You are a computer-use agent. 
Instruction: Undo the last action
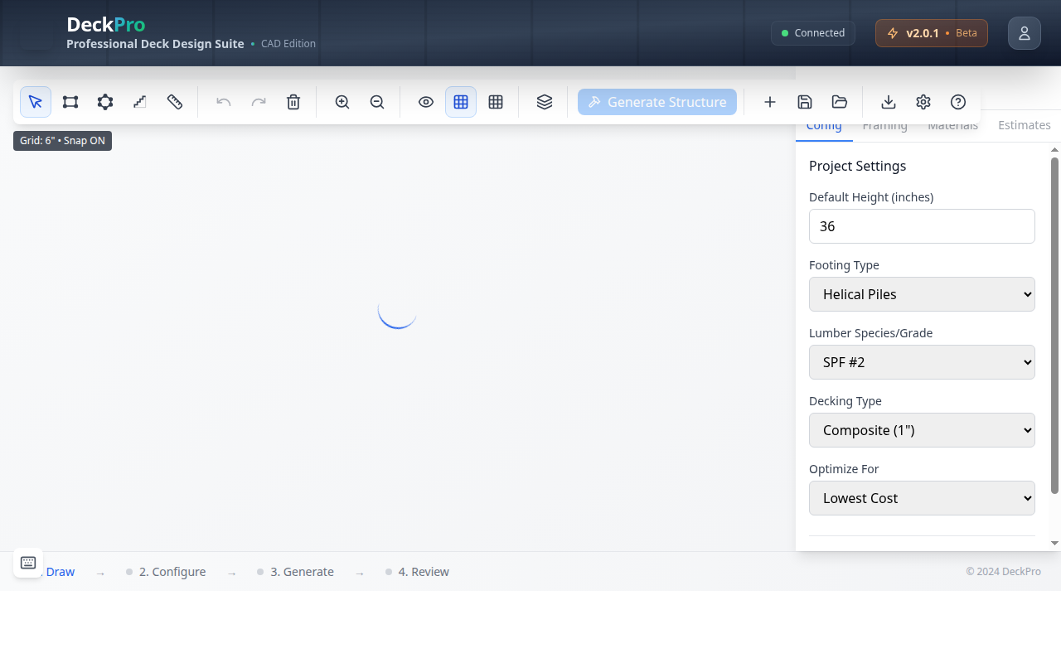[223, 102]
